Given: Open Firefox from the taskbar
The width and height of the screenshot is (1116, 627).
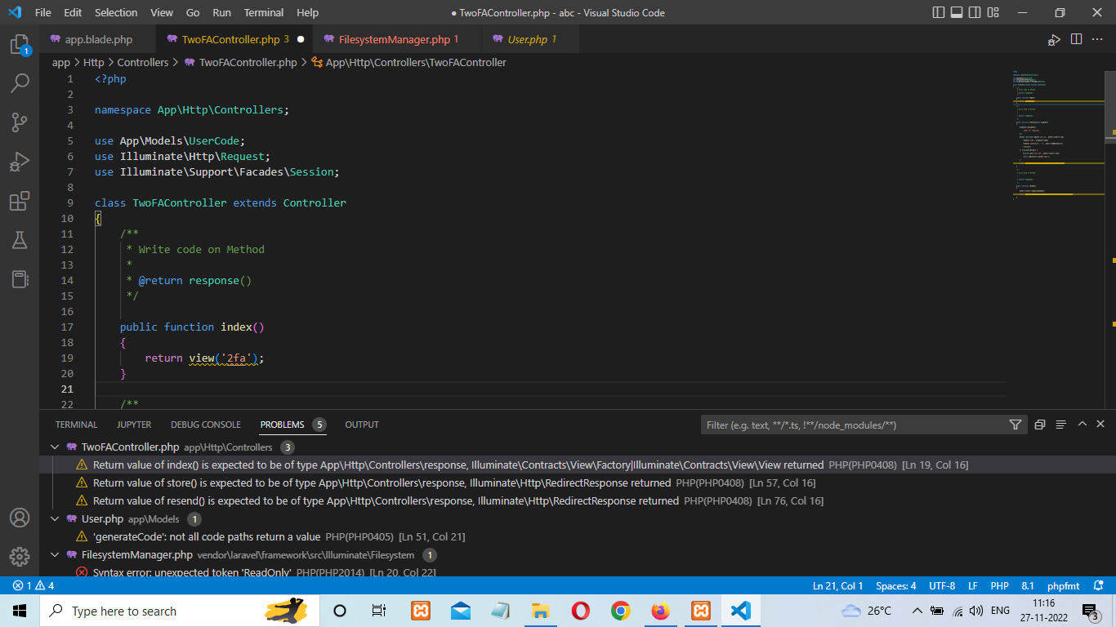Looking at the screenshot, I should pos(660,611).
